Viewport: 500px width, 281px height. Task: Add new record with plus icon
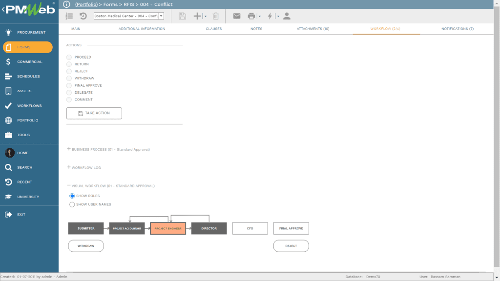[x=197, y=16]
